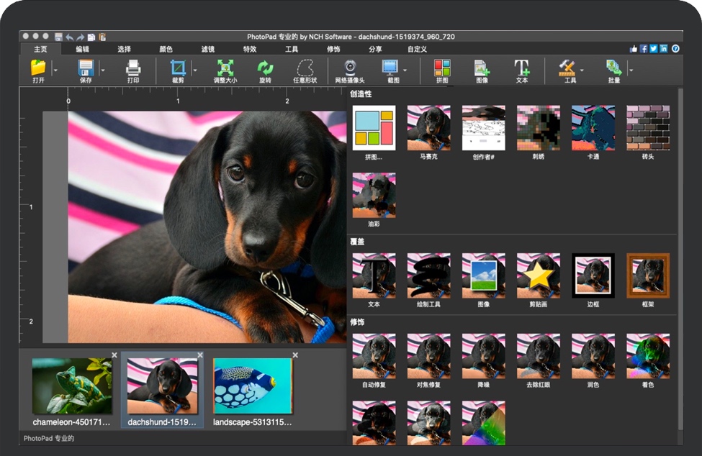Click the 打开 (Open) folder icon
This screenshot has width=702, height=456.
point(38,68)
